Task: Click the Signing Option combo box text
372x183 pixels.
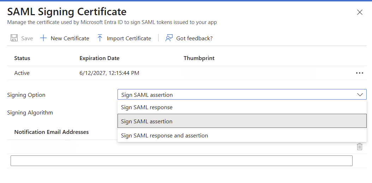Action: tap(147, 95)
